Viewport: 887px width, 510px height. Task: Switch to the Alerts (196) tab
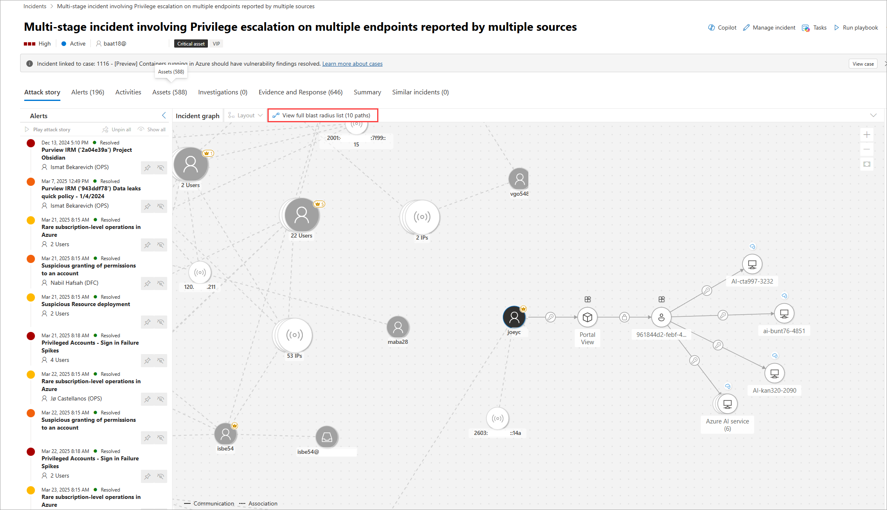(88, 92)
